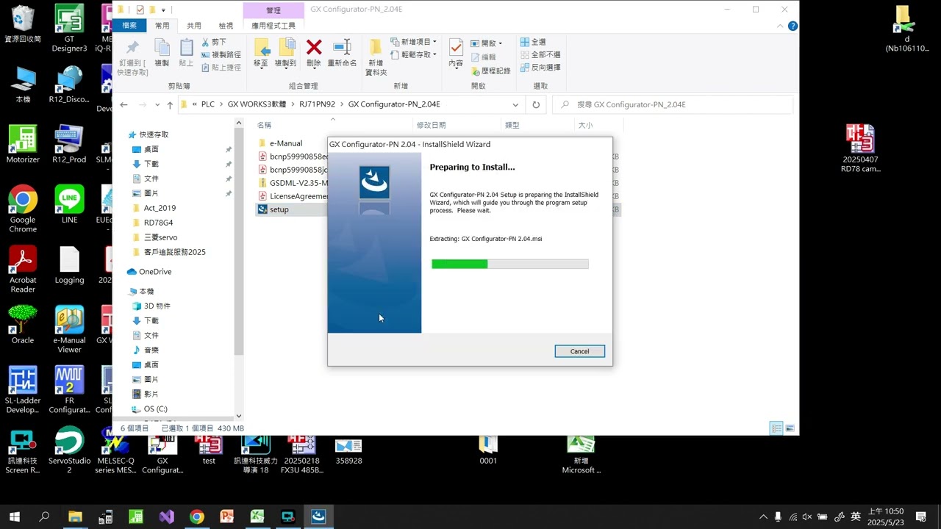The height and width of the screenshot is (529, 941).
Task: Select the LicenseAgreement PDF file
Action: click(298, 196)
